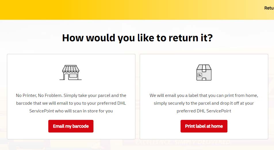The height and width of the screenshot is (150, 274).
Task: Click the 'No Printer, No Problem' phrase
Action: (39, 96)
